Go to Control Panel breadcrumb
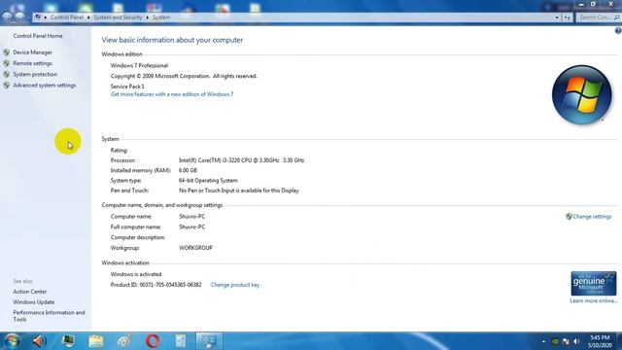The height and width of the screenshot is (350, 622). pos(67,17)
